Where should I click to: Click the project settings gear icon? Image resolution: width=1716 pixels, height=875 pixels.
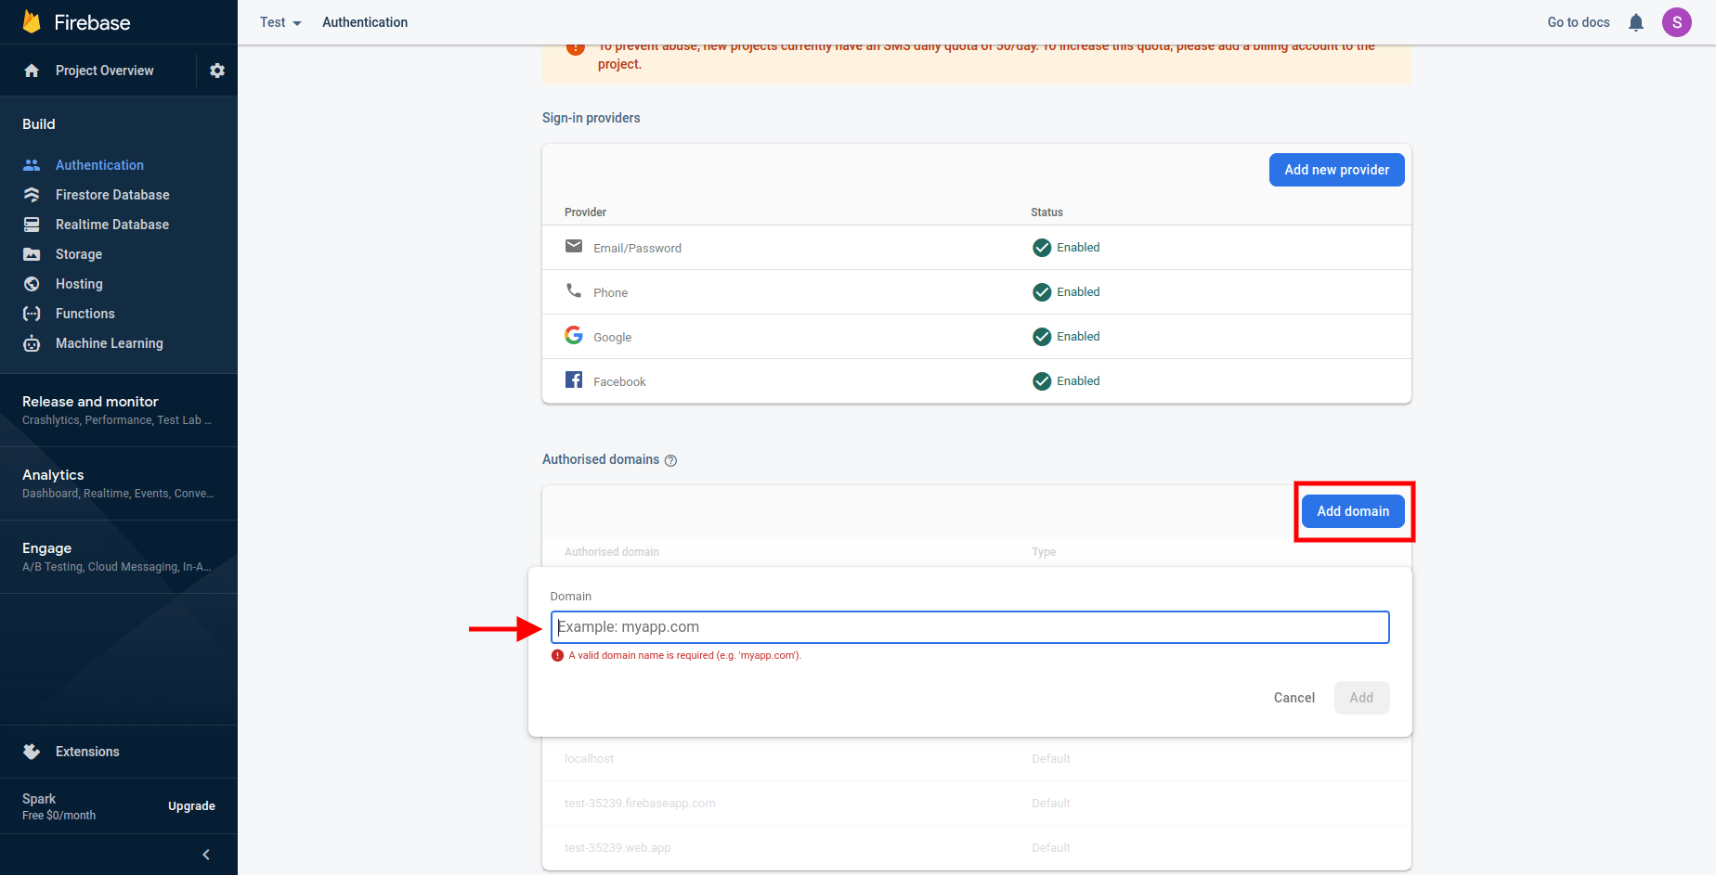tap(217, 71)
